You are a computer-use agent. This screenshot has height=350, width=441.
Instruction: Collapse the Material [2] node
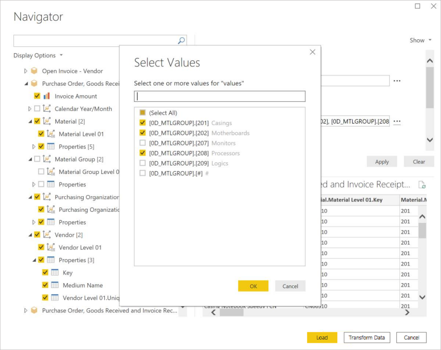tap(30, 121)
